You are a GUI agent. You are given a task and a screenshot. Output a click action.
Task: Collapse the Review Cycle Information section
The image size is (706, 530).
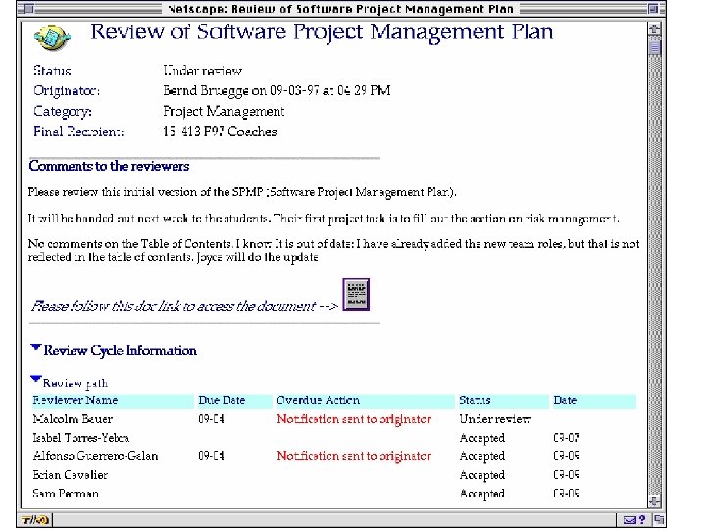tap(36, 348)
